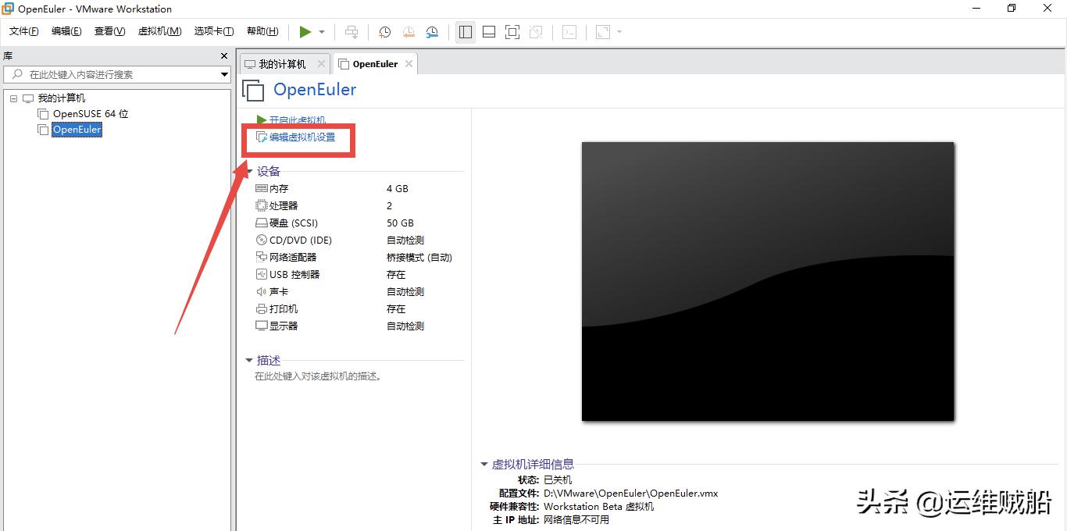The height and width of the screenshot is (531, 1067).
Task: Power on the virtual machine via green play icon
Action: [x=306, y=32]
